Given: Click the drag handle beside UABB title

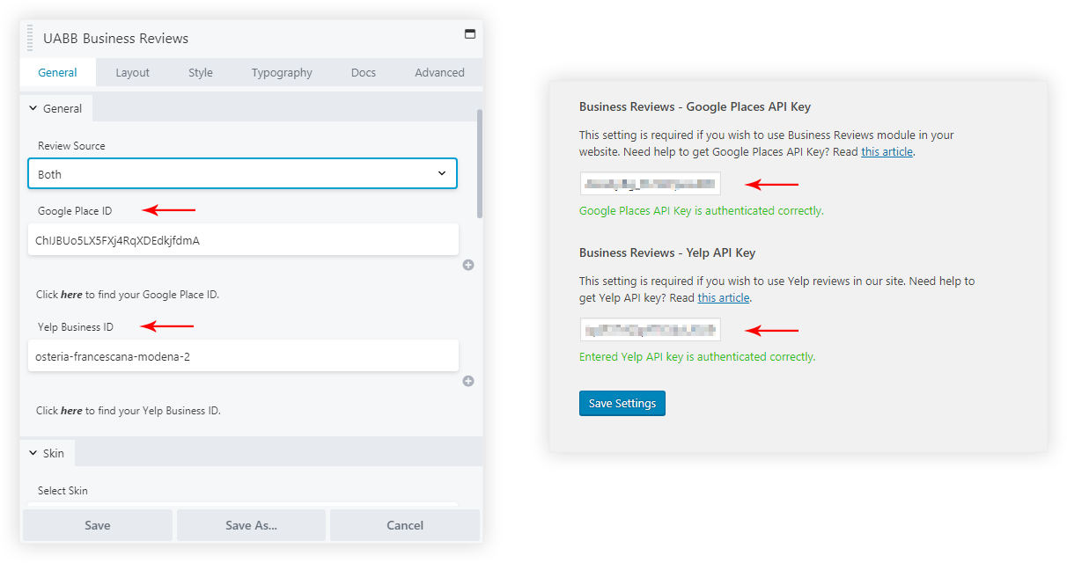Looking at the screenshot, I should click(x=30, y=39).
